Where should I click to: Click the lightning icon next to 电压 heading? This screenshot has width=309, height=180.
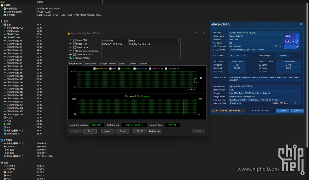click(x=2, y=163)
